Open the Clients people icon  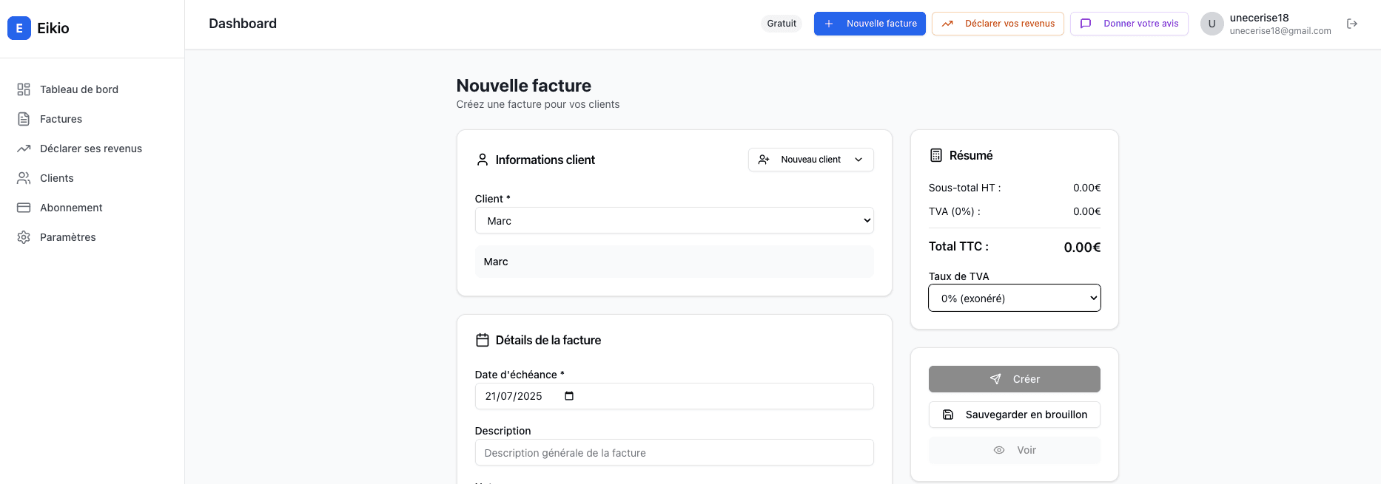point(23,177)
